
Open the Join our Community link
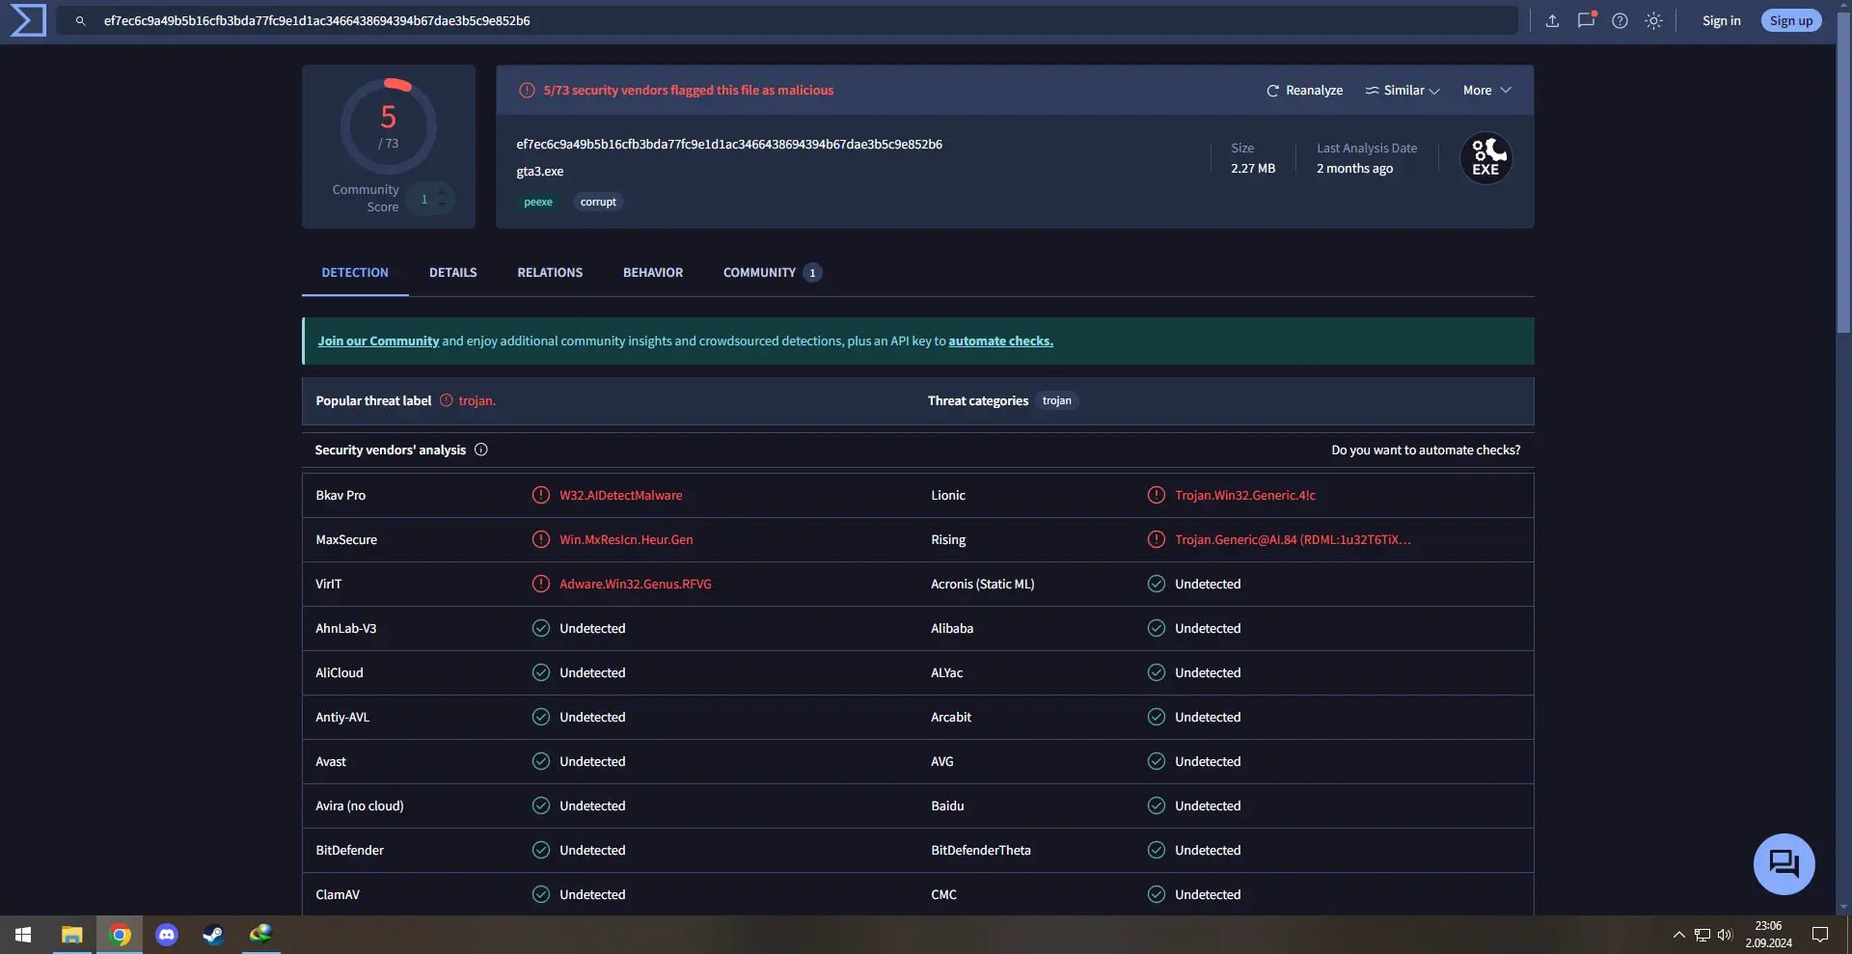tap(378, 341)
